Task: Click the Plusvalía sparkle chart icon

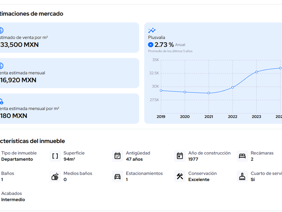Action: [152, 31]
